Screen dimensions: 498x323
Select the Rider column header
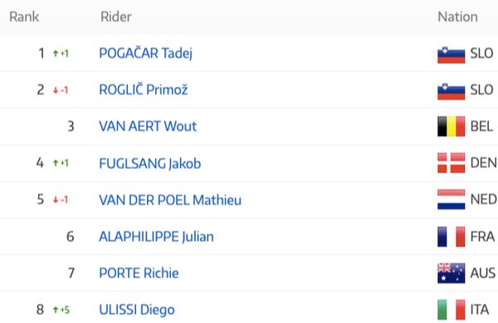point(116,17)
